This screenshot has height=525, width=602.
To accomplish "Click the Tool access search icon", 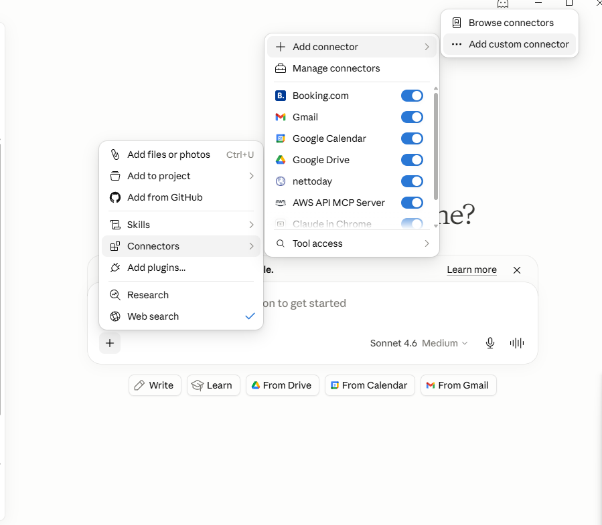I will pyautogui.click(x=281, y=243).
